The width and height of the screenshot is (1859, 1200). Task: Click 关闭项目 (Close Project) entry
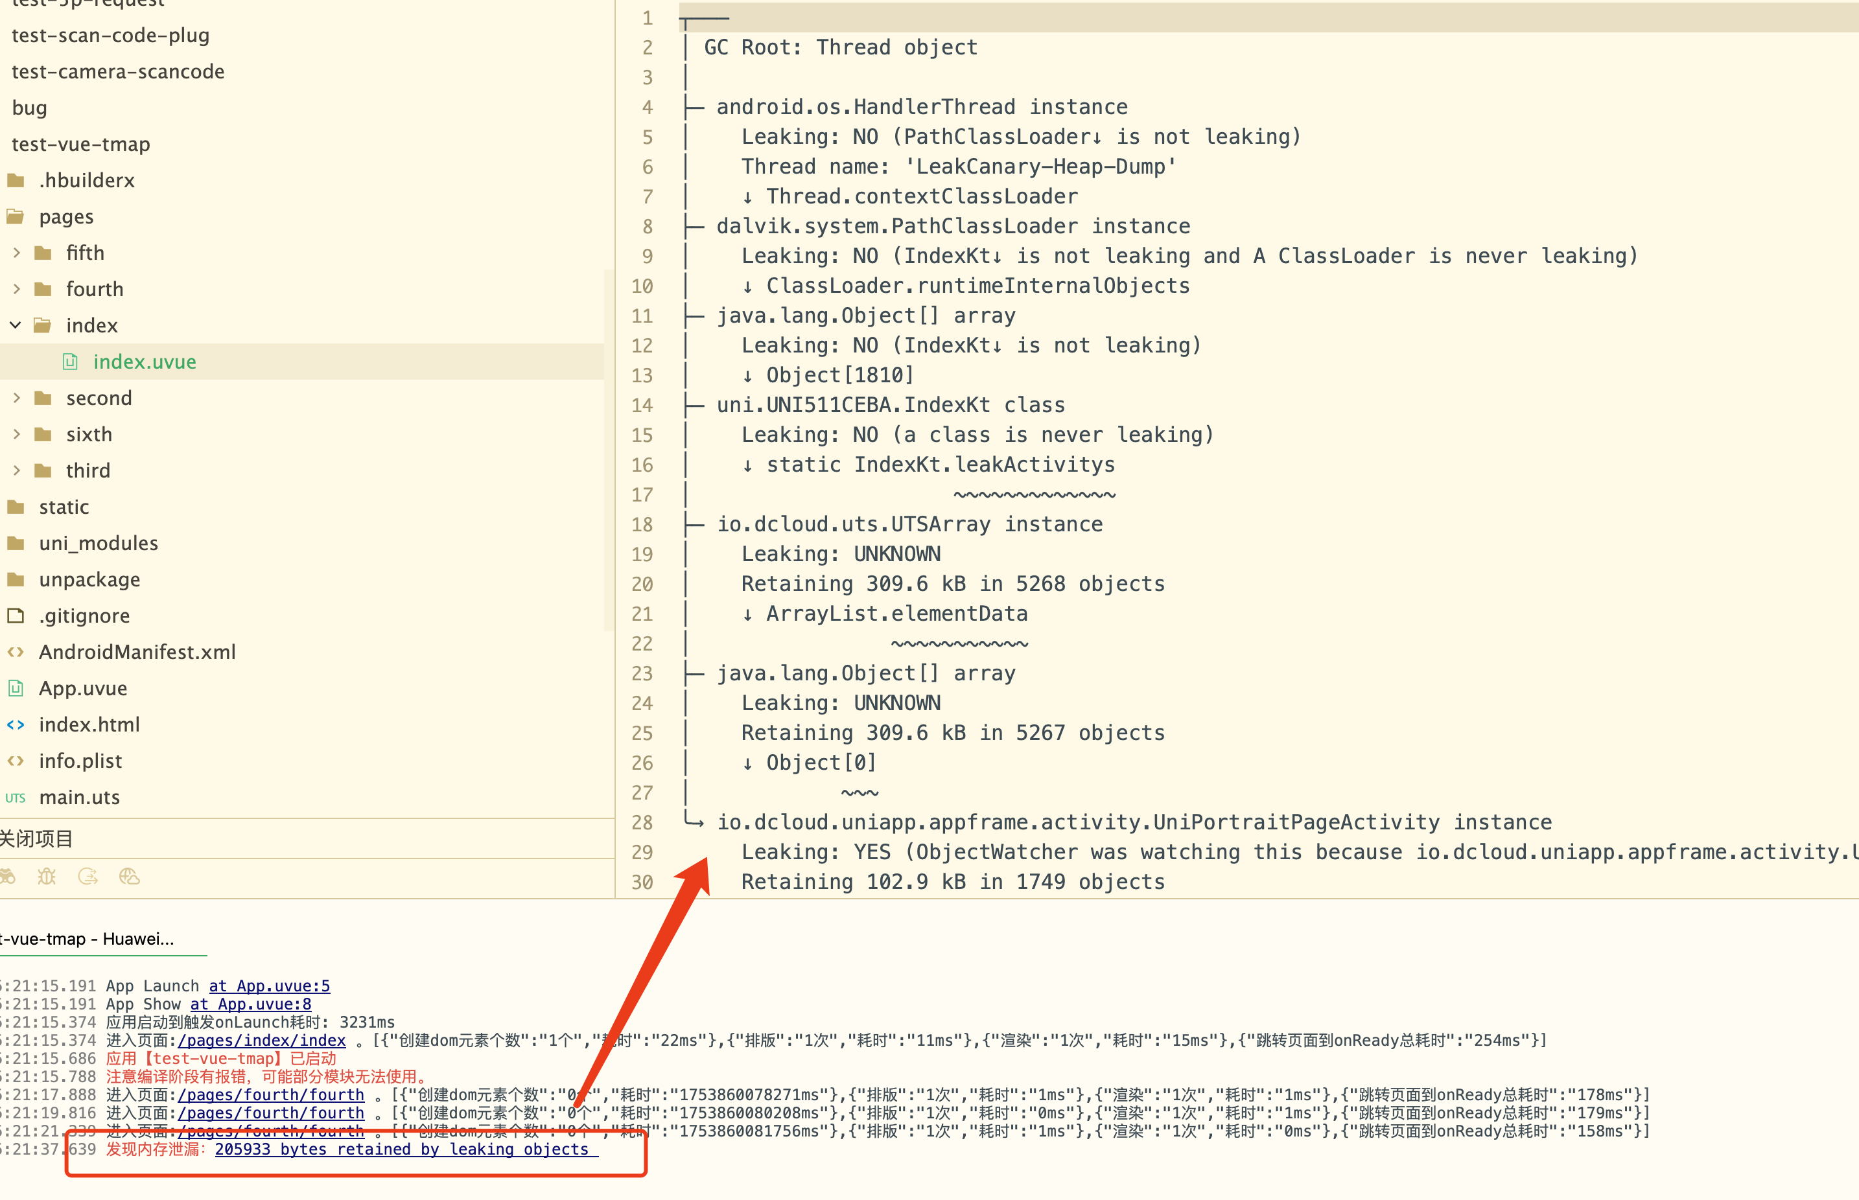coord(37,838)
